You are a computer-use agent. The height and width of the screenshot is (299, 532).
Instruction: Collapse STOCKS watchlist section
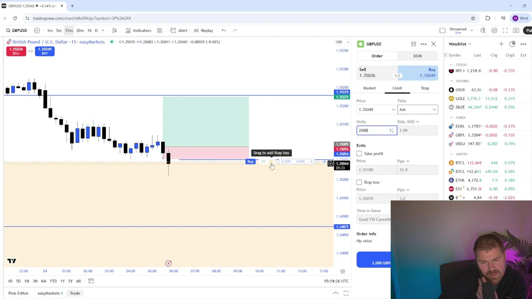[451, 65]
